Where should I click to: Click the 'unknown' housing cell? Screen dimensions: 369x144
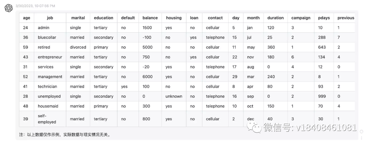point(174,96)
